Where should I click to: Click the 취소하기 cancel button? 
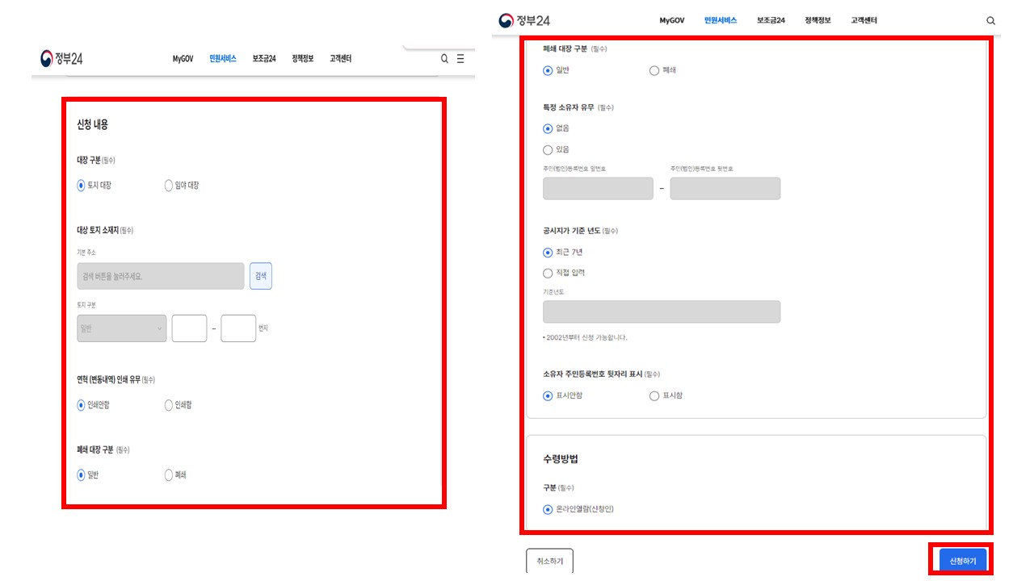click(549, 562)
